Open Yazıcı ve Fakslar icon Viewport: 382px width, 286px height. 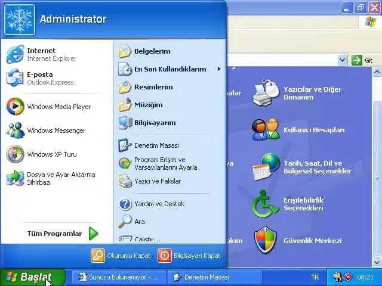(x=125, y=181)
